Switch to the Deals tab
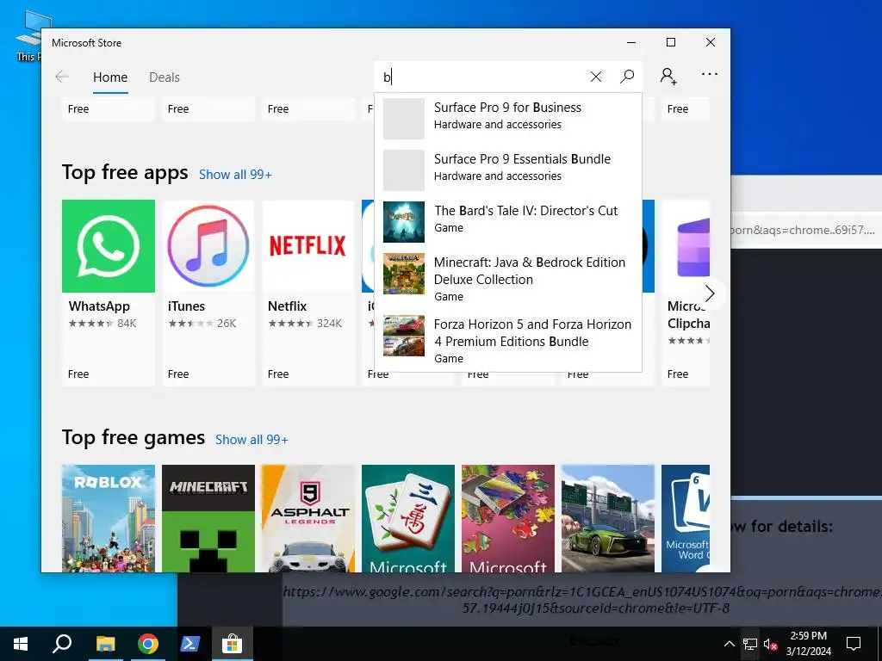This screenshot has width=882, height=661. coord(165,77)
